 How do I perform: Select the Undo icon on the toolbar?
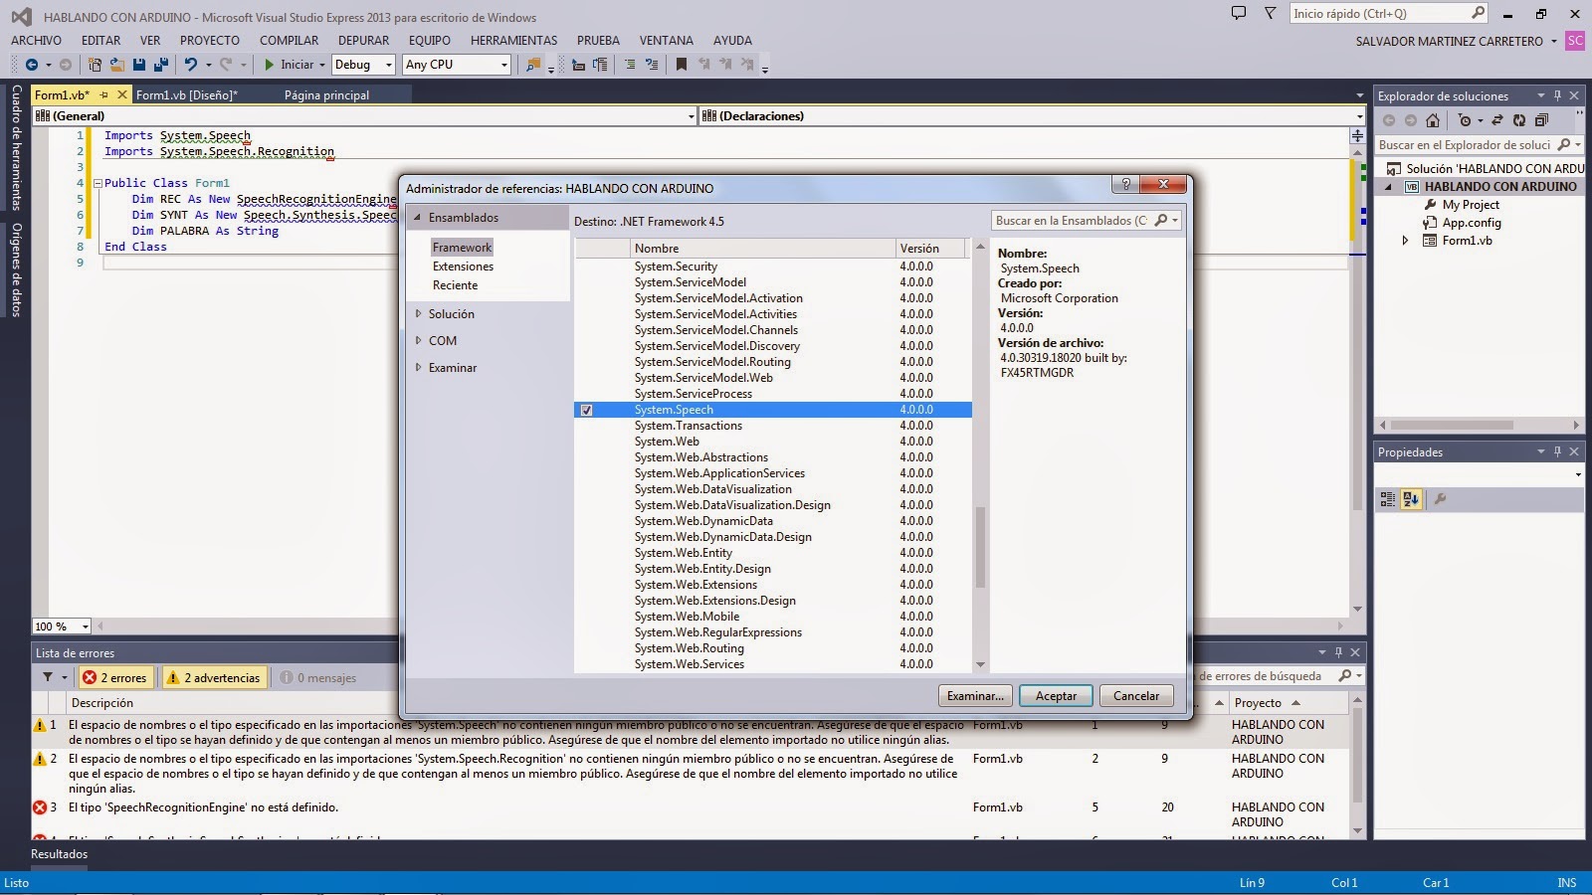click(191, 64)
